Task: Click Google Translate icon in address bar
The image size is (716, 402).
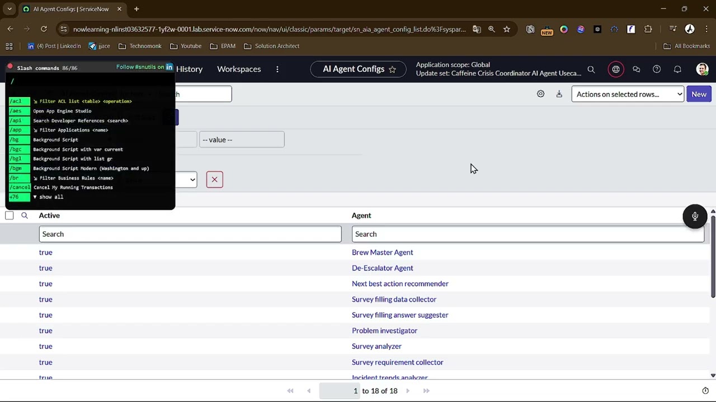Action: pyautogui.click(x=477, y=29)
